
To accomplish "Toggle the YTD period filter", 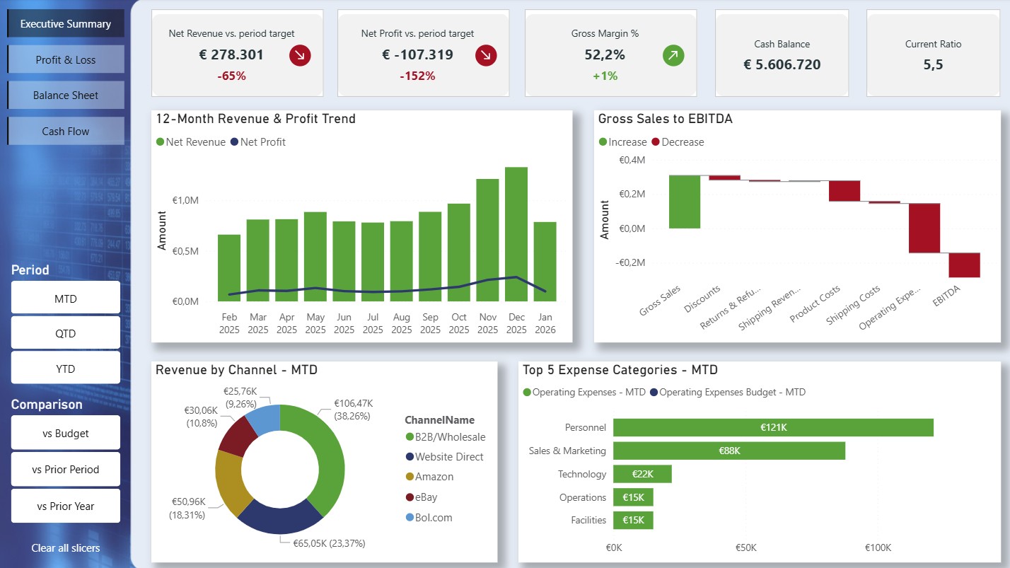I will click(x=65, y=367).
